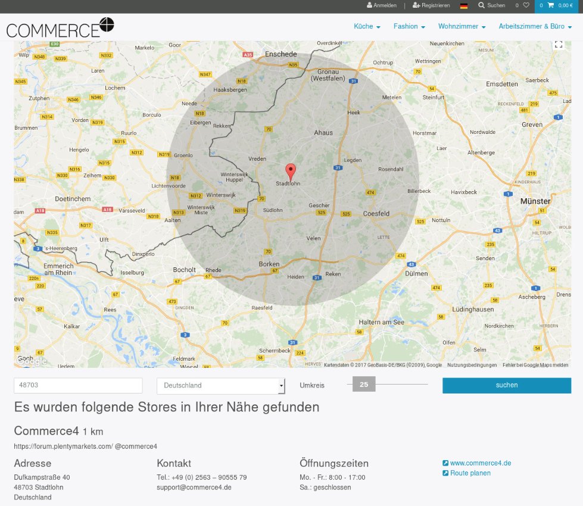The image size is (583, 506).
Task: Open the shopping cart icon
Action: pyautogui.click(x=551, y=5)
